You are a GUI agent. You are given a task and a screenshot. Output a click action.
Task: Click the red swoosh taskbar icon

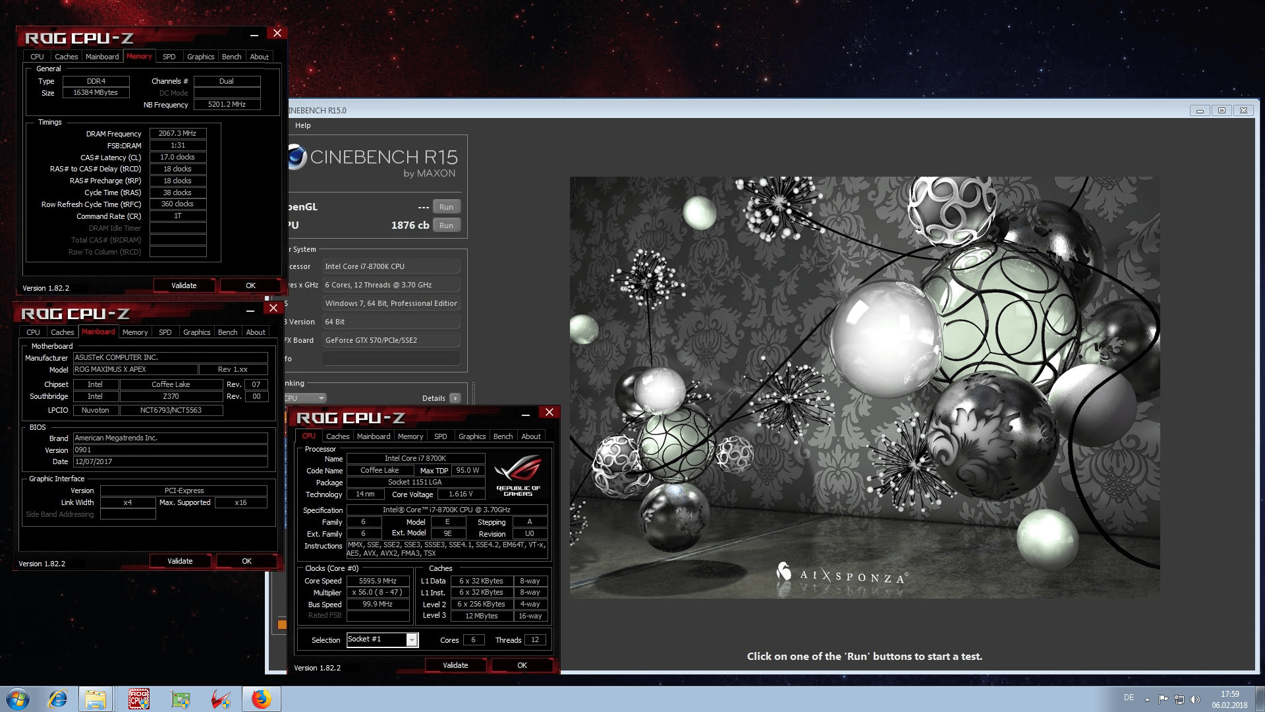(x=220, y=699)
